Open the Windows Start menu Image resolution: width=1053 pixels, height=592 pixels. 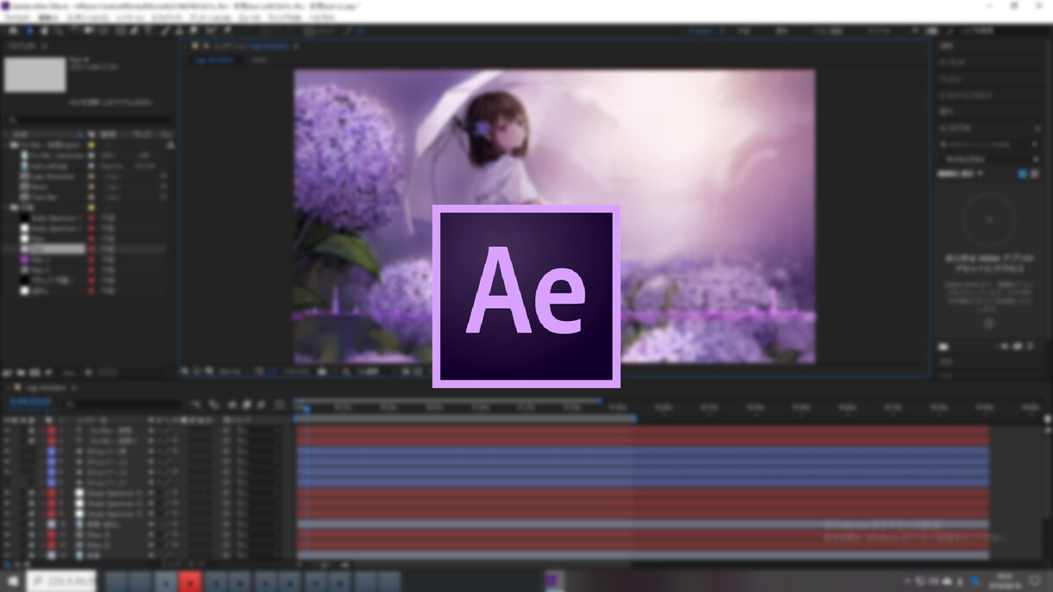tap(12, 581)
